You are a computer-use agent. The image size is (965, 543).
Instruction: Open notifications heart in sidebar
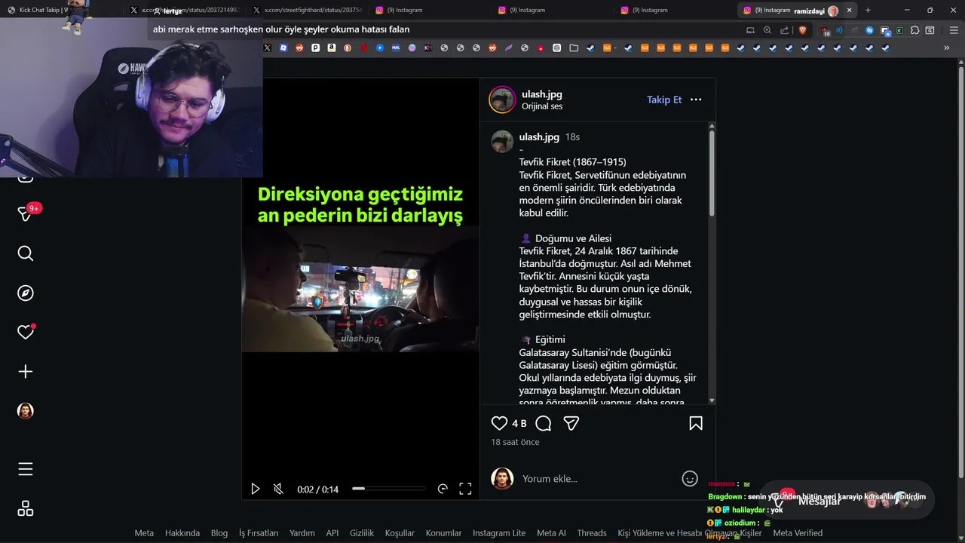click(x=26, y=332)
